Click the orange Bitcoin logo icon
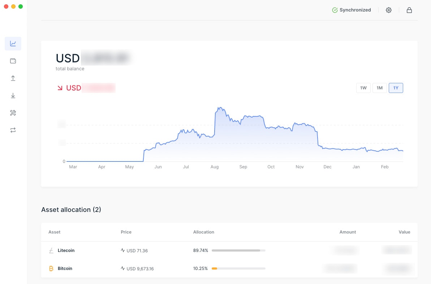The width and height of the screenshot is (431, 284). [51, 269]
